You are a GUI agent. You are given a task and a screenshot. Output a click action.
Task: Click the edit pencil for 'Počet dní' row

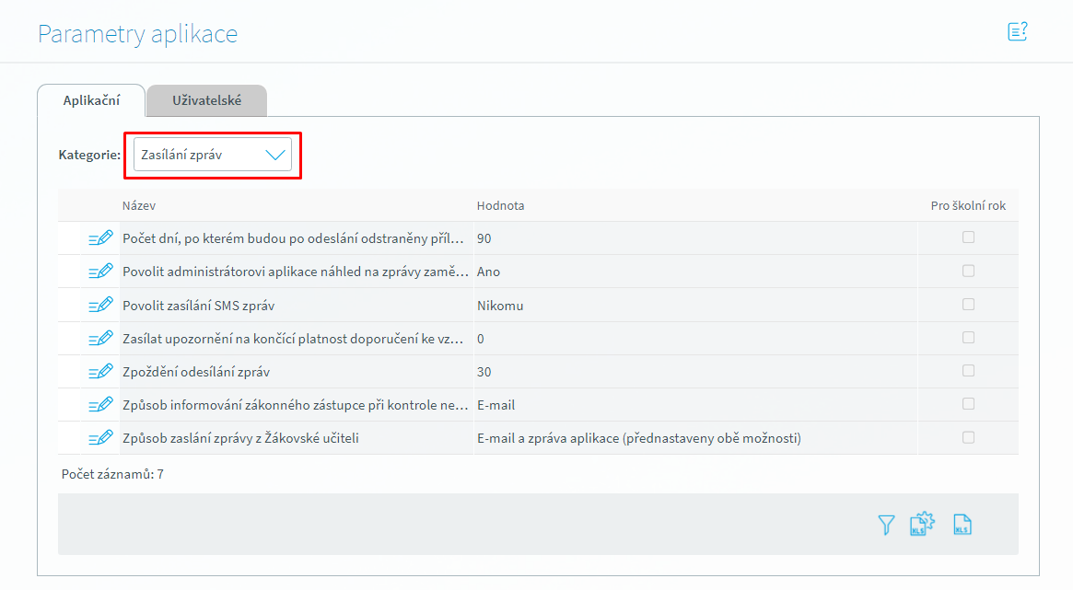pyautogui.click(x=100, y=238)
